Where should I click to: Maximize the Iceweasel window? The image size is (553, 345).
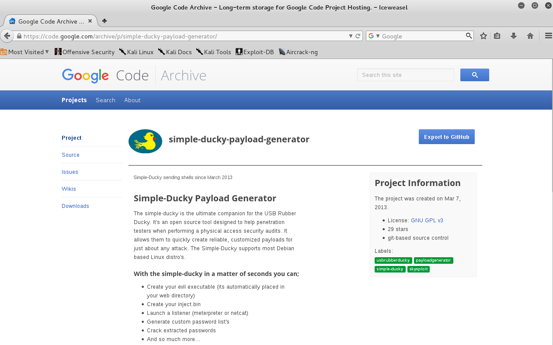(535, 6)
